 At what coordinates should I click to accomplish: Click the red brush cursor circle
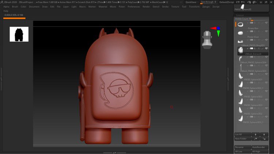coord(172,107)
